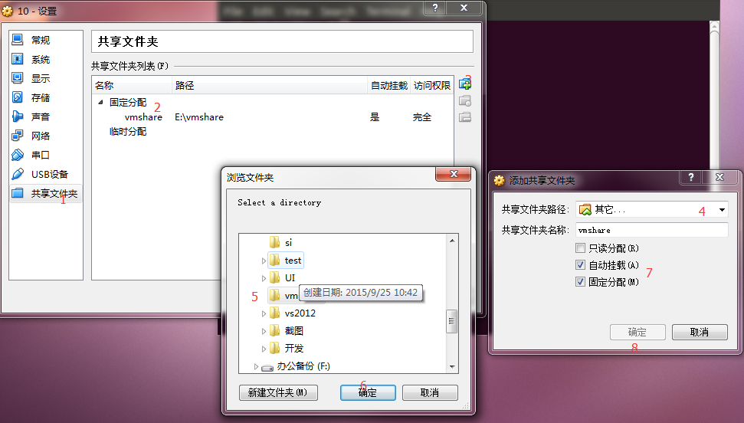
Task: Click the 声音 speaker icon in sidebar
Action: coord(18,116)
